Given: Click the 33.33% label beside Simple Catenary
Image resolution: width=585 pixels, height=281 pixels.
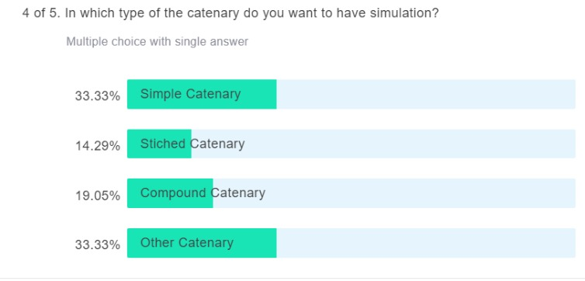Looking at the screenshot, I should pyautogui.click(x=98, y=96).
